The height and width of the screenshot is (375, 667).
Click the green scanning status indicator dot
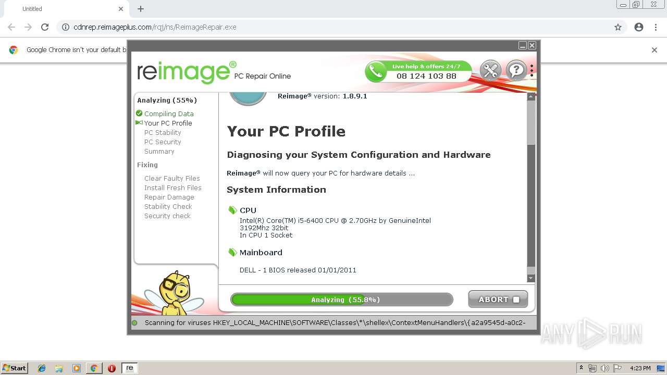coord(134,323)
